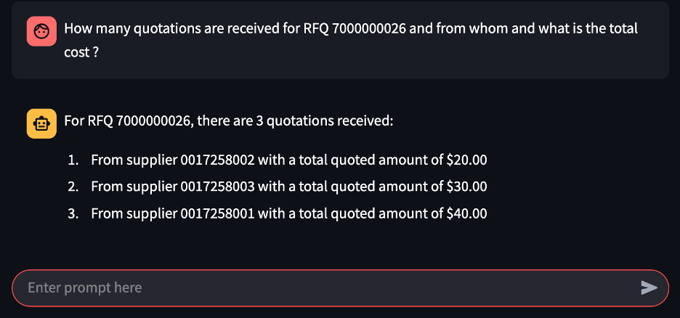The image size is (680, 318).
Task: Click the red user avatar icon
Action: tap(41, 31)
